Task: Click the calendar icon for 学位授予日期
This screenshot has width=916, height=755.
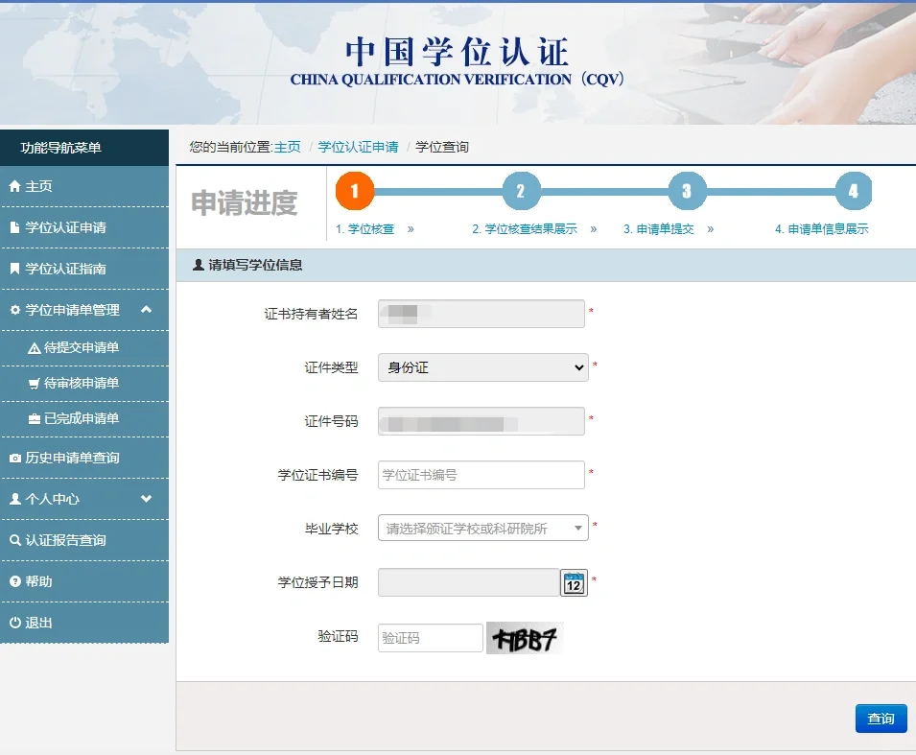Action: pos(574,582)
